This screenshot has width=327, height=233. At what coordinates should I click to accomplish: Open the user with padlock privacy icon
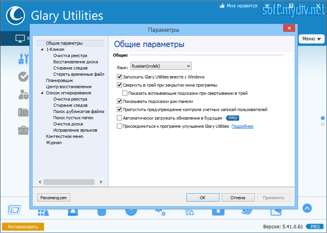point(23,94)
